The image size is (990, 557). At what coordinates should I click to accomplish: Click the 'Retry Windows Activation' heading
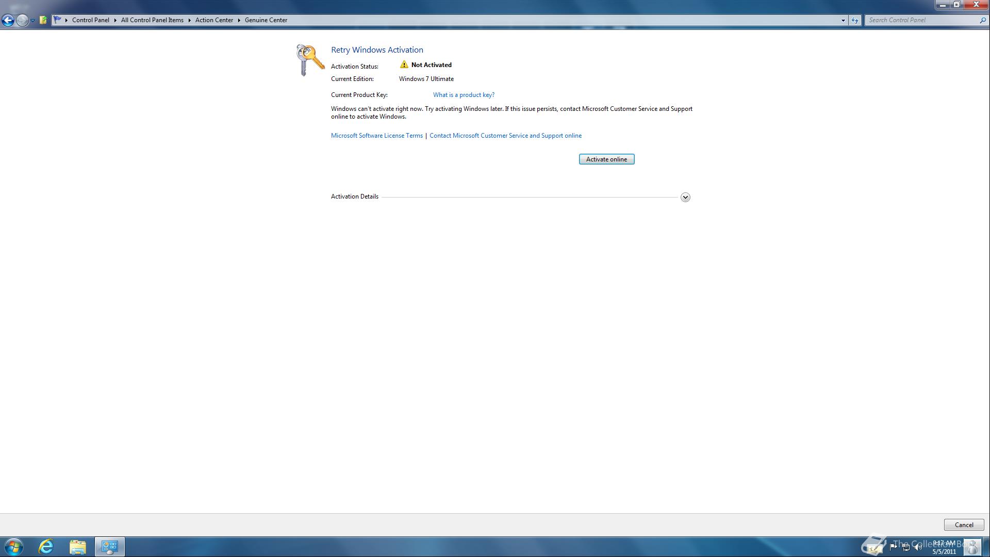pos(377,50)
